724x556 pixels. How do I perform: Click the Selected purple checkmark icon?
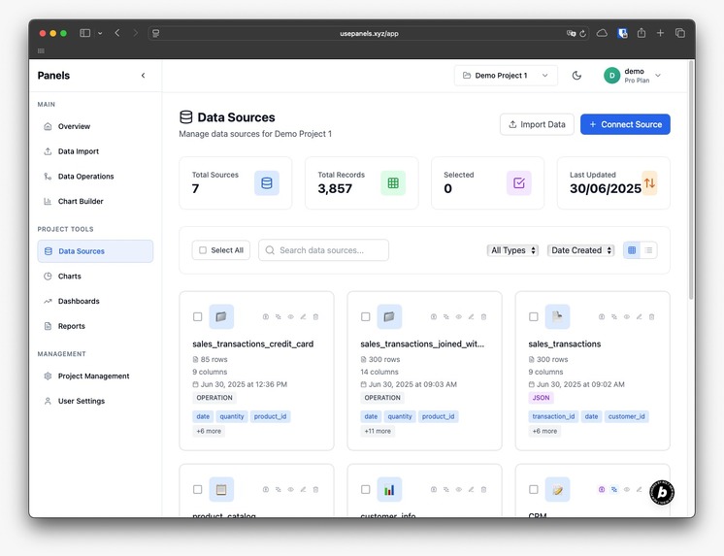point(519,182)
